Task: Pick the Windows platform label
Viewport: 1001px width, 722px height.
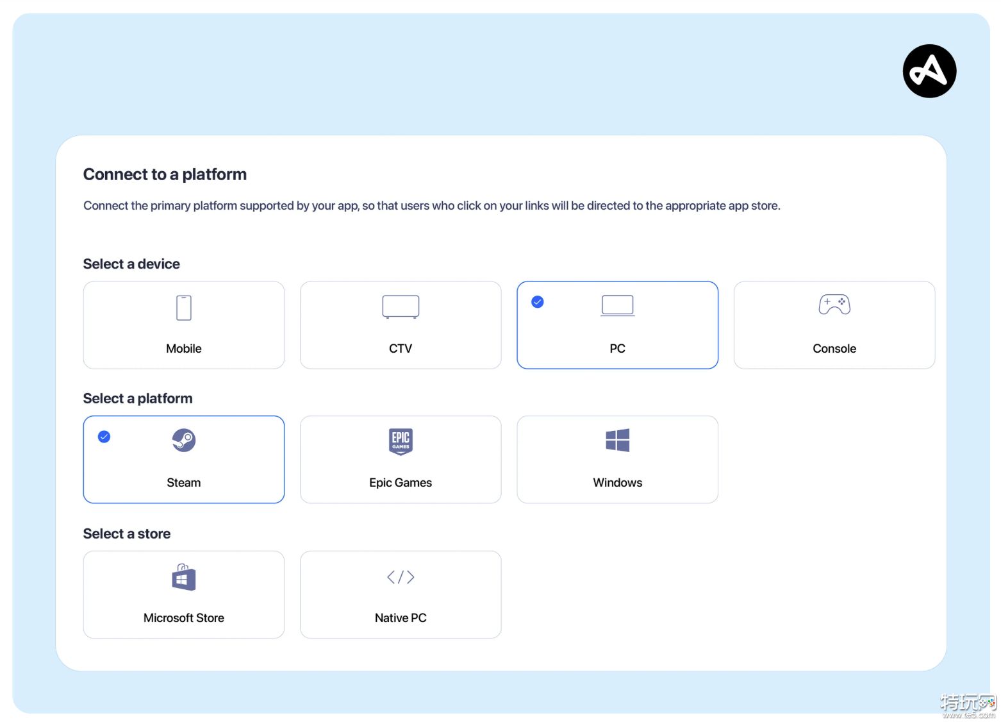Action: (x=618, y=483)
